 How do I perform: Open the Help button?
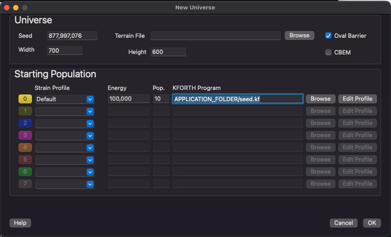point(20,223)
